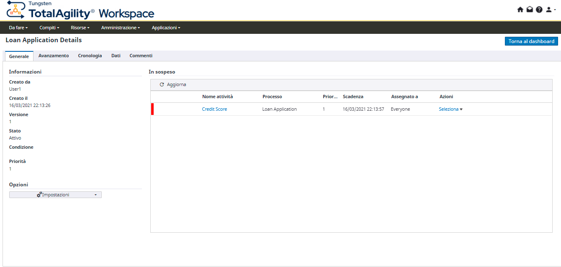561x267 pixels.
Task: Open the user profile icon menu
Action: 550,10
